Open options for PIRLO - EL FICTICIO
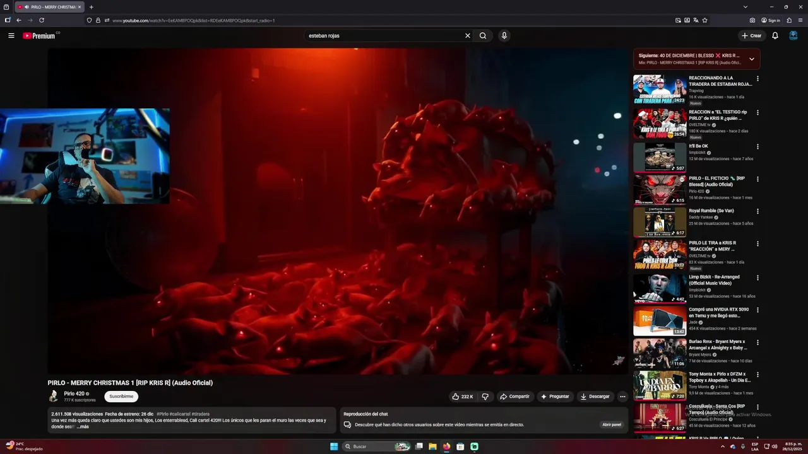The width and height of the screenshot is (808, 454). [x=757, y=179]
